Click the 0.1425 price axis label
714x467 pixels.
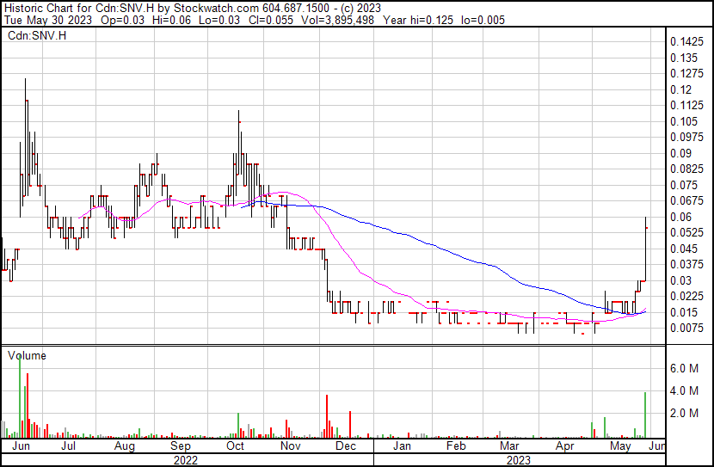point(687,42)
